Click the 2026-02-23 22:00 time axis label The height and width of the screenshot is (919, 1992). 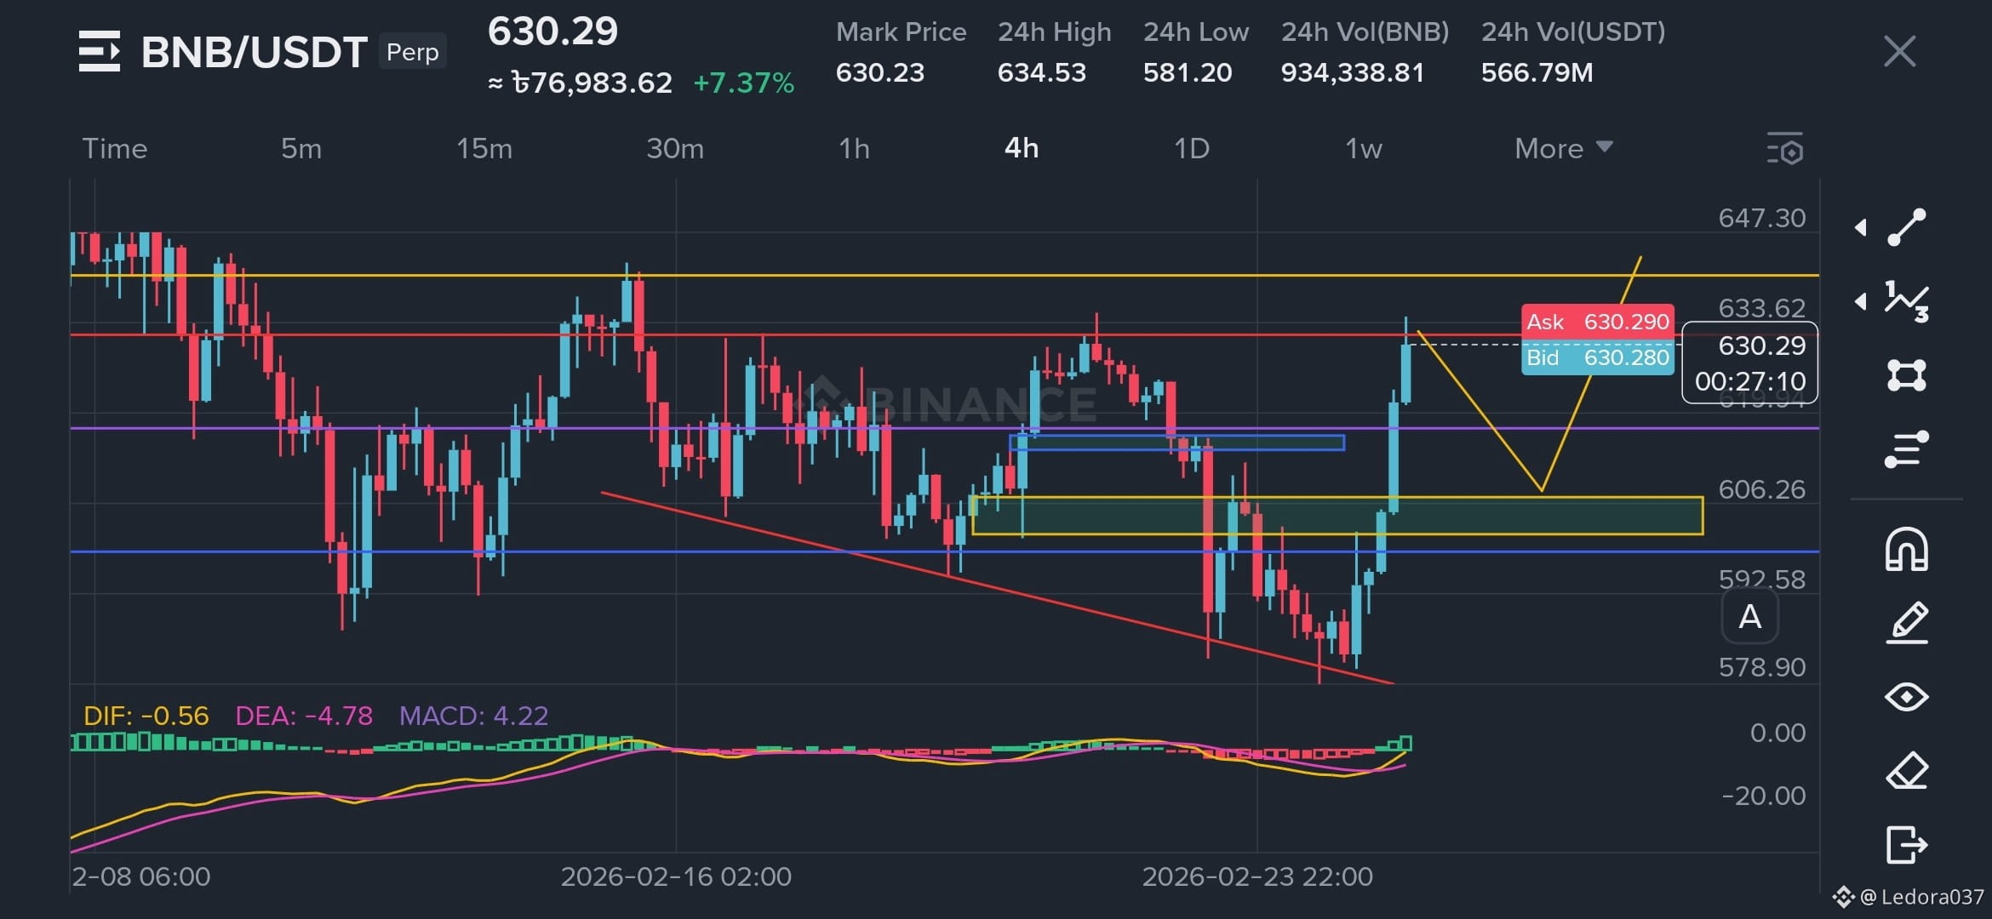pos(1257,876)
